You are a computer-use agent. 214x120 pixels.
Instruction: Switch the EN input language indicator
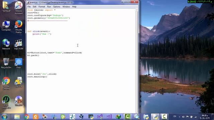point(175,116)
